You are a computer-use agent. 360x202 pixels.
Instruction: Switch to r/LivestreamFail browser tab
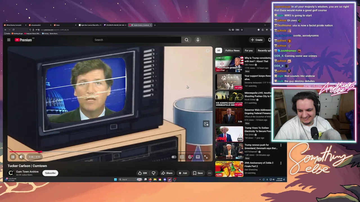pos(40,25)
